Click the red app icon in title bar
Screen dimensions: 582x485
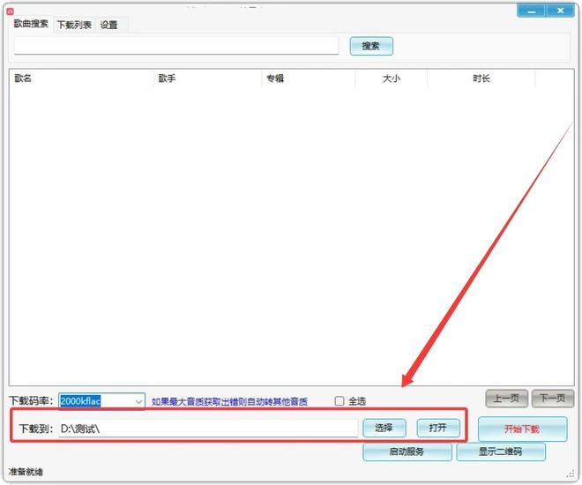click(10, 11)
